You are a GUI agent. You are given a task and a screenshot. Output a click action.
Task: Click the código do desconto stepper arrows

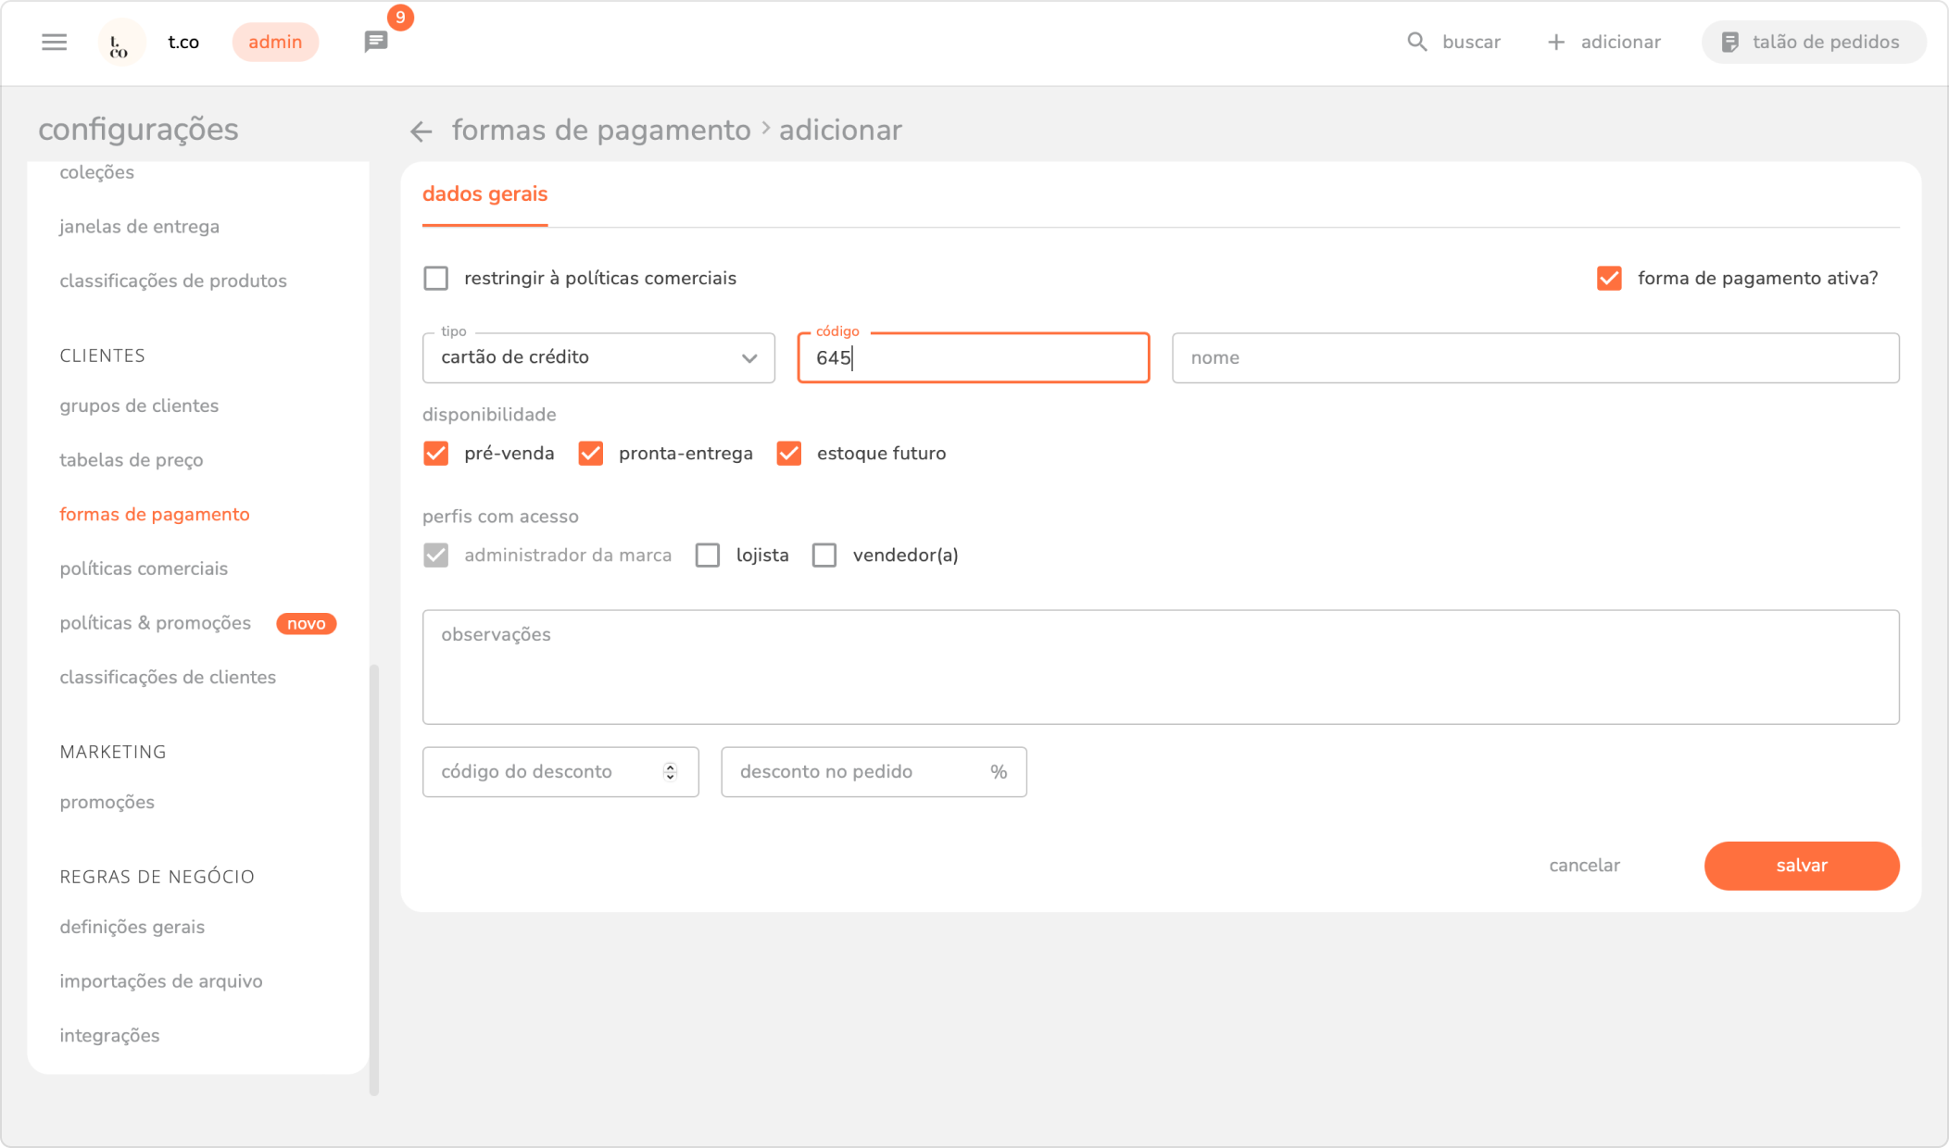[670, 772]
